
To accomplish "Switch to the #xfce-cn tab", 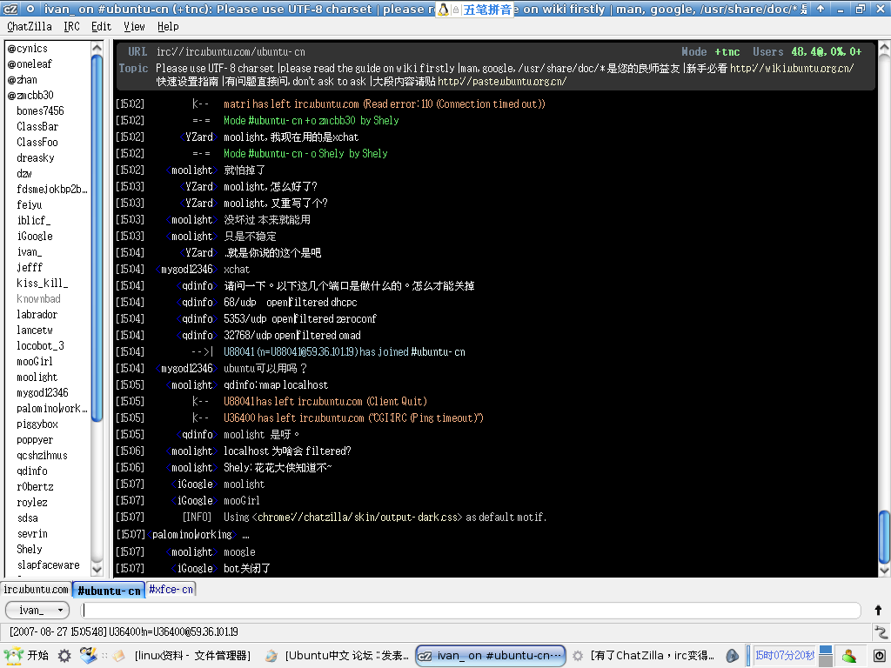I will (171, 589).
